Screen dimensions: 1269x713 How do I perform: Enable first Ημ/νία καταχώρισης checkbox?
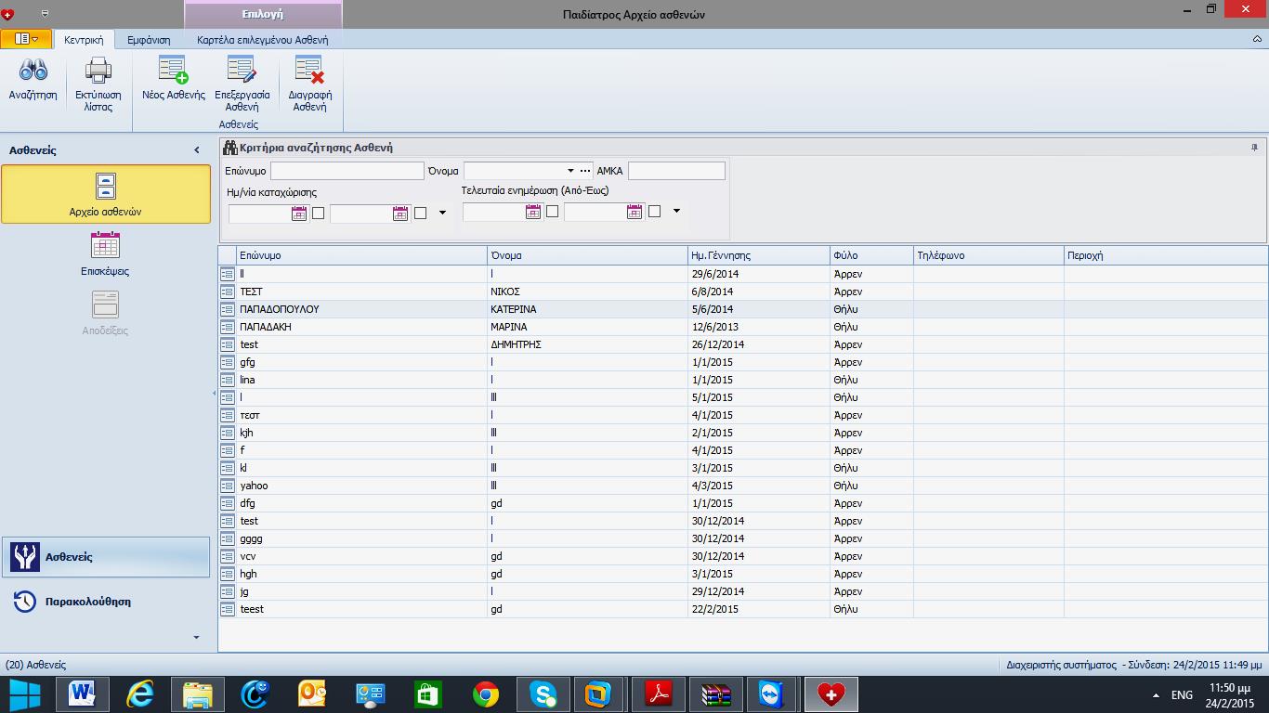318,213
